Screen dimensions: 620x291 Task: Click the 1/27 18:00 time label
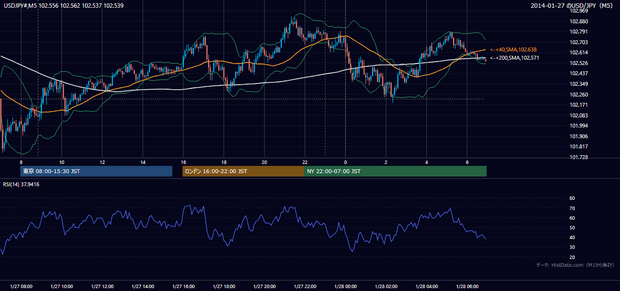[x=224, y=287]
